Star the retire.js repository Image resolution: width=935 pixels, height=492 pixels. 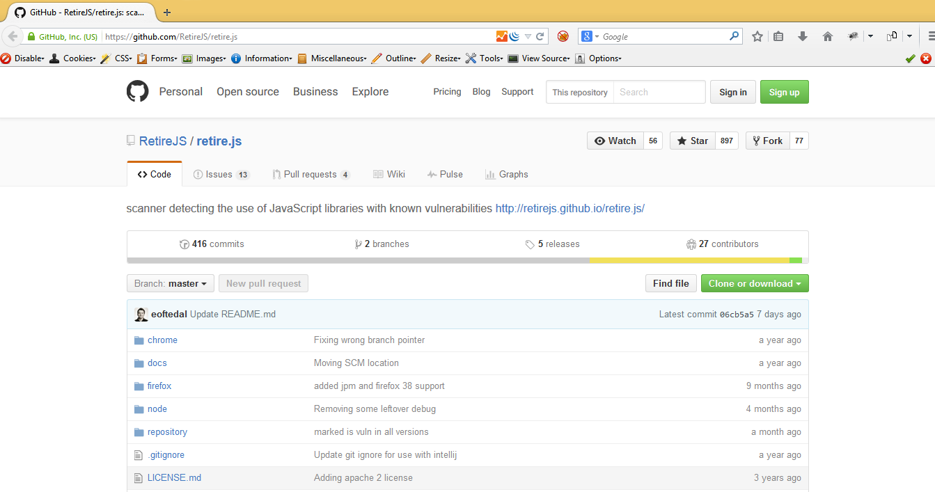692,141
